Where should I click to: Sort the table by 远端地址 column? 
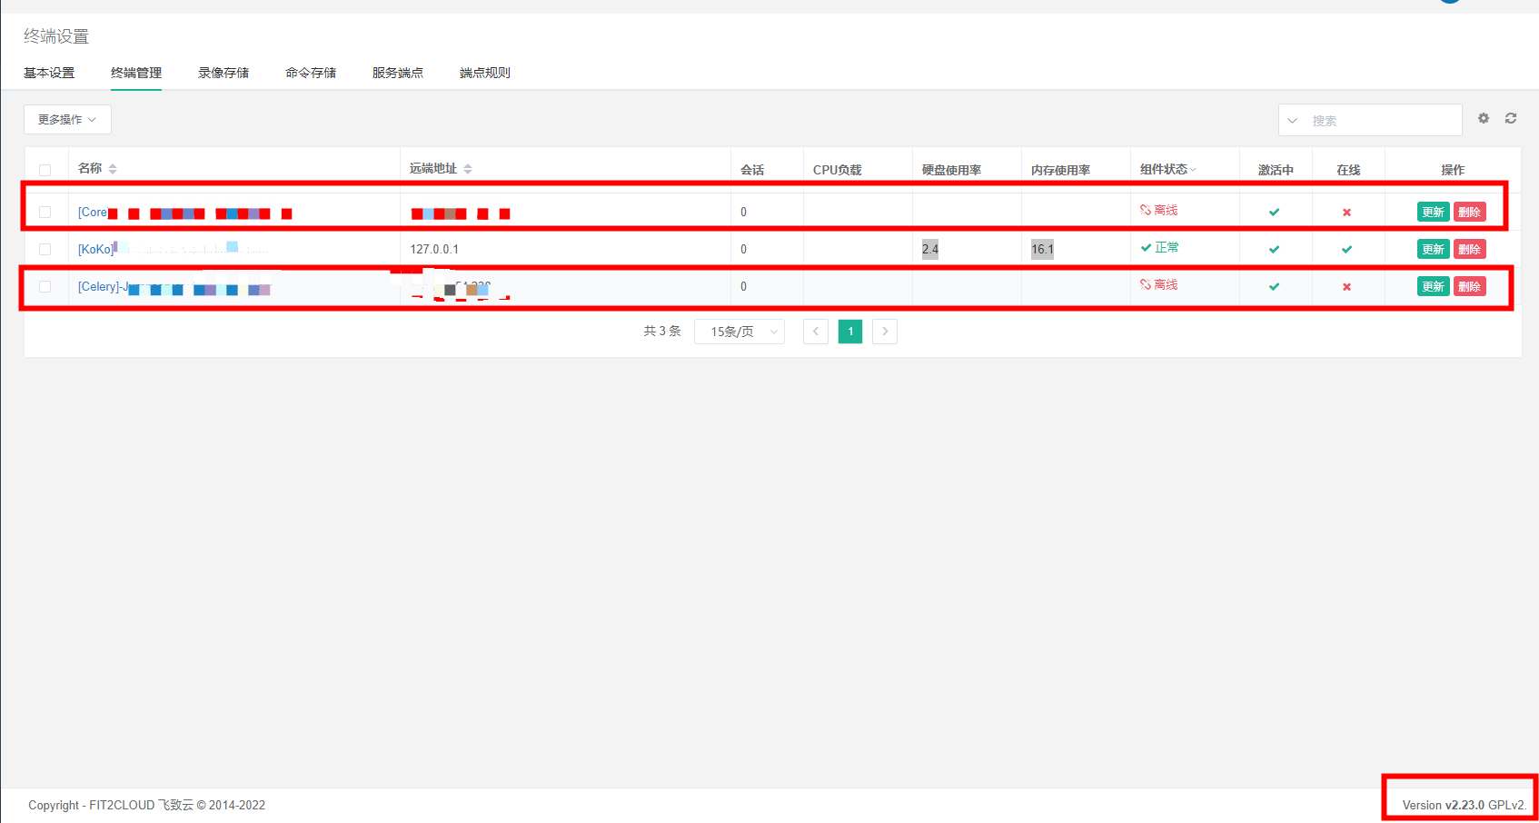coord(467,168)
